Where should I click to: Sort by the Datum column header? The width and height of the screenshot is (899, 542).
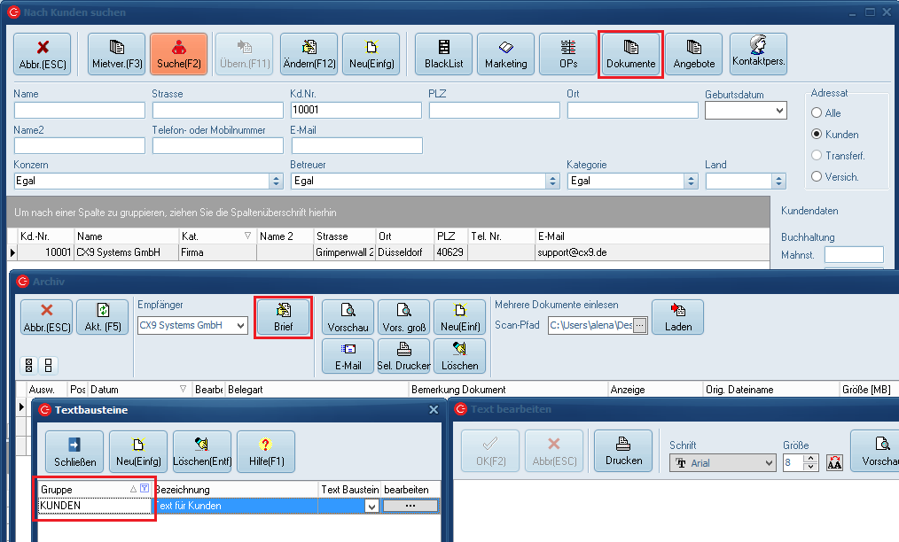tap(133, 390)
